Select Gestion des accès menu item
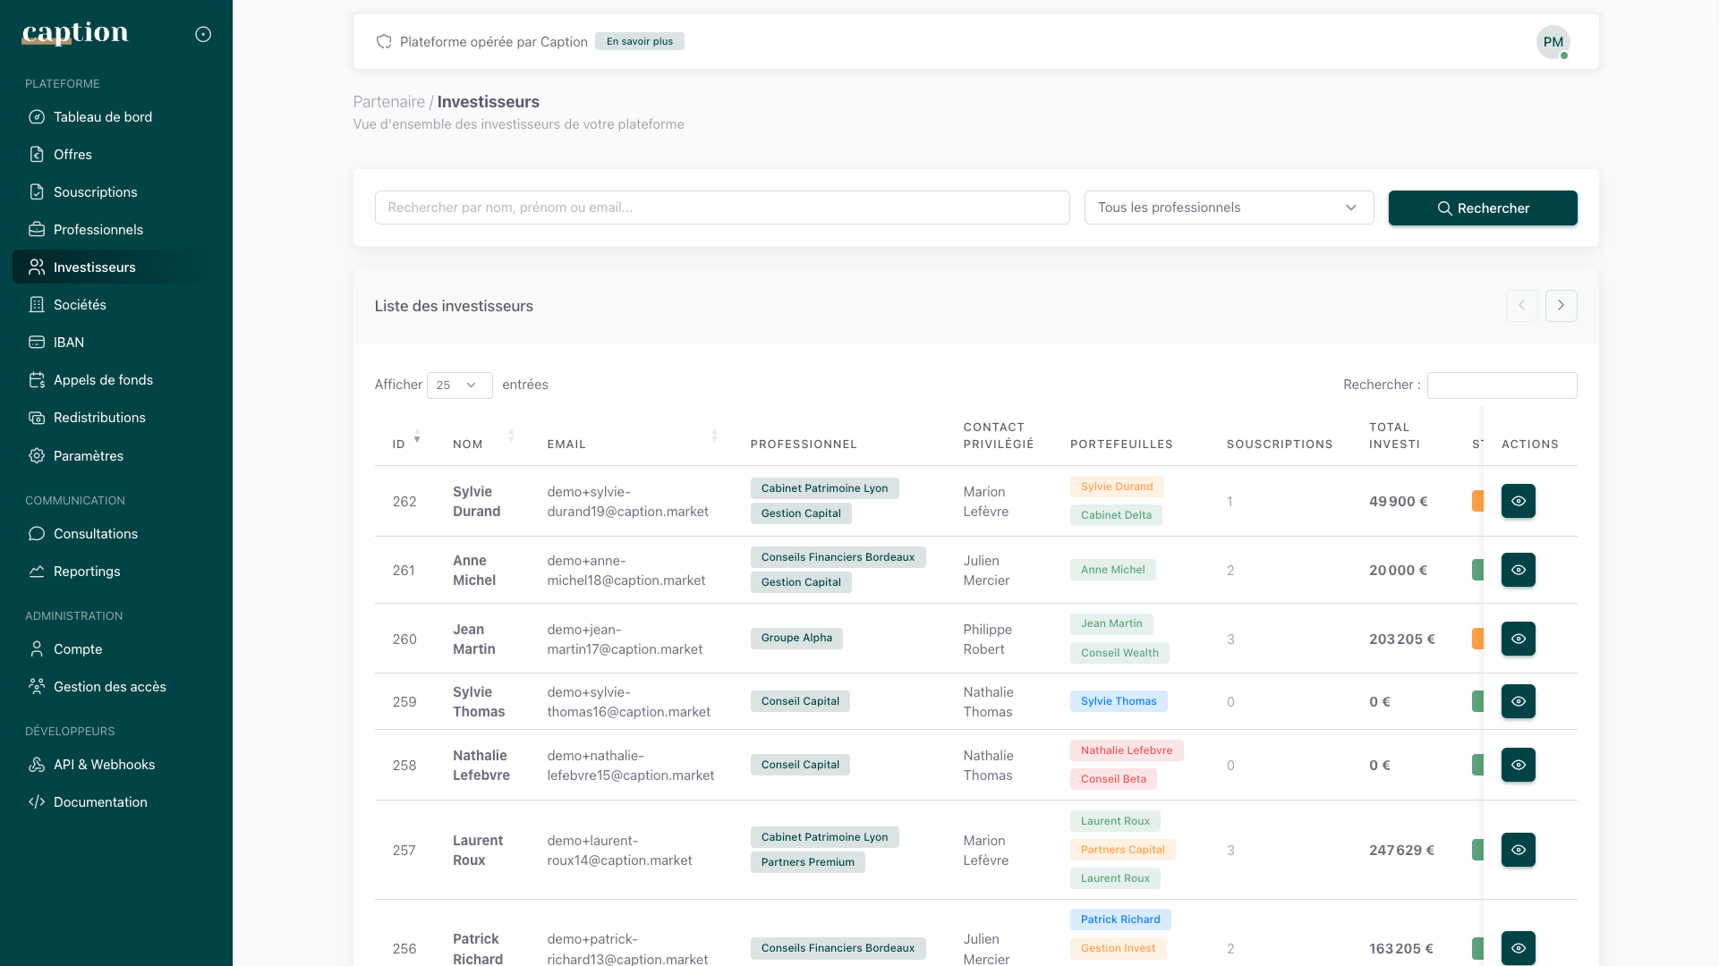Viewport: 1719px width, 966px height. (x=109, y=687)
